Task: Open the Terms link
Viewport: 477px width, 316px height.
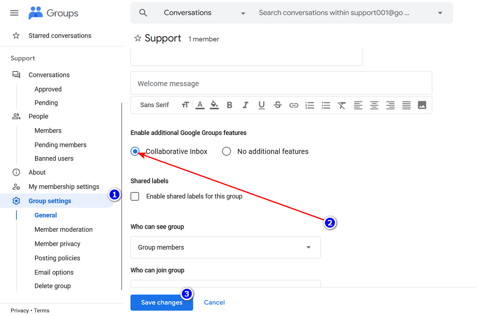Action: (x=42, y=310)
